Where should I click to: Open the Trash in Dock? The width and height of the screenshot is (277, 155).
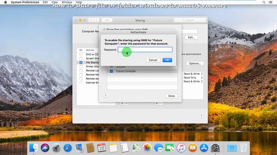pyautogui.click(x=243, y=148)
